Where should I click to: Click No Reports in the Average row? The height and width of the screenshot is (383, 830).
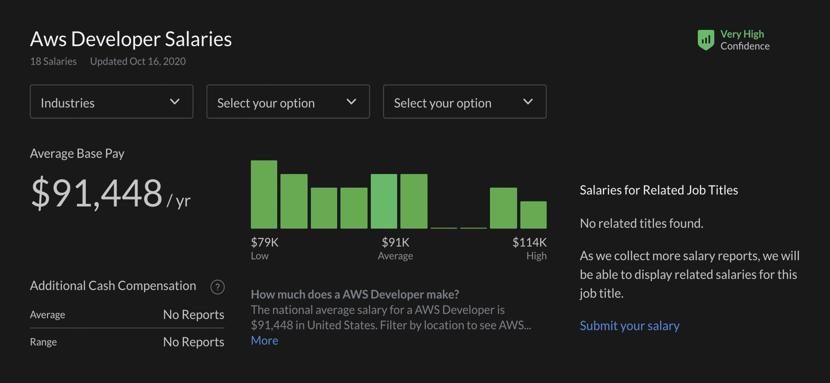point(193,314)
